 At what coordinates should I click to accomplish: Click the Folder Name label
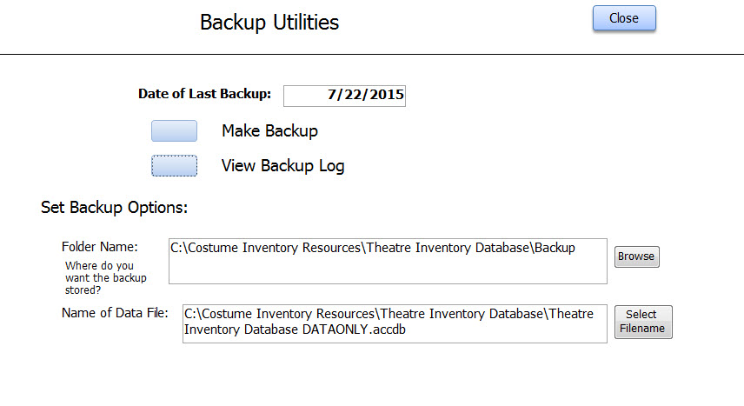coord(100,247)
